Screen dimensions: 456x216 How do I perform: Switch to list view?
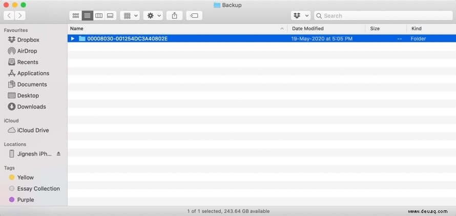coord(87,16)
